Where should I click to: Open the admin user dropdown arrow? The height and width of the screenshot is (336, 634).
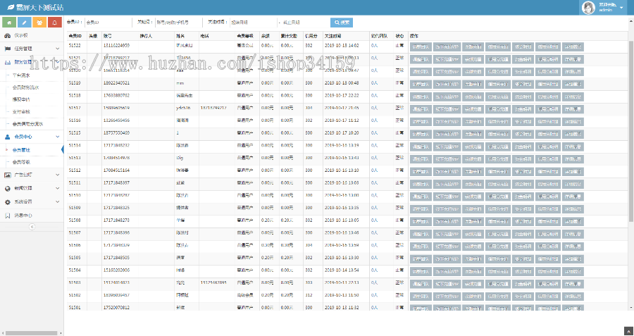621,11
